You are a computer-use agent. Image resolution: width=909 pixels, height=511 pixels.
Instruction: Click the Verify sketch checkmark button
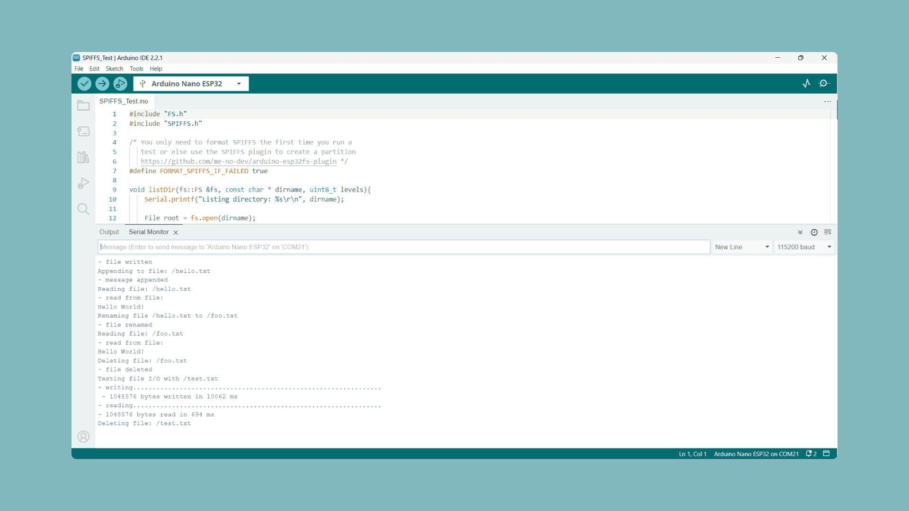tap(84, 84)
